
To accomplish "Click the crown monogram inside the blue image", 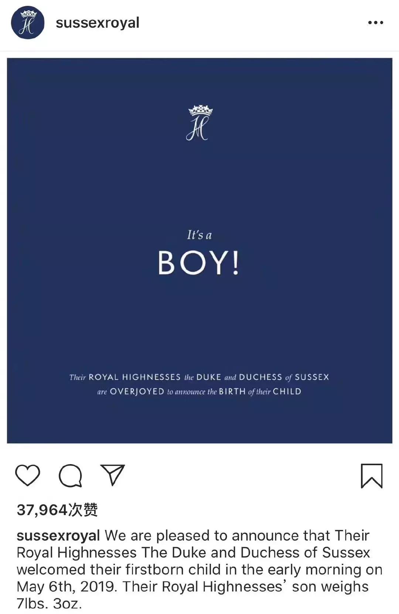I will [199, 123].
